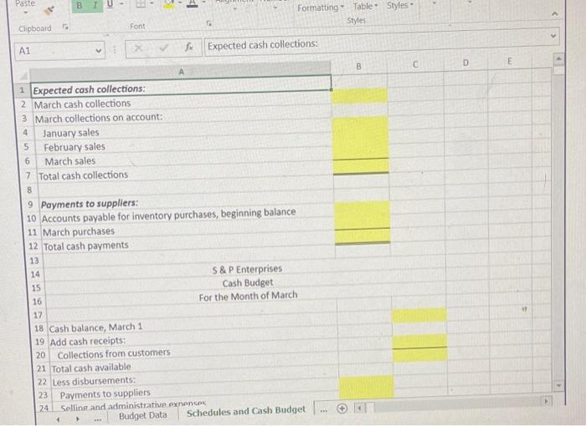The width and height of the screenshot is (586, 426).
Task: Show more sheets after Schedules tab
Action: (324, 410)
